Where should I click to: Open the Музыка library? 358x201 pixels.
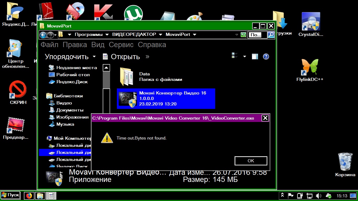(62, 124)
